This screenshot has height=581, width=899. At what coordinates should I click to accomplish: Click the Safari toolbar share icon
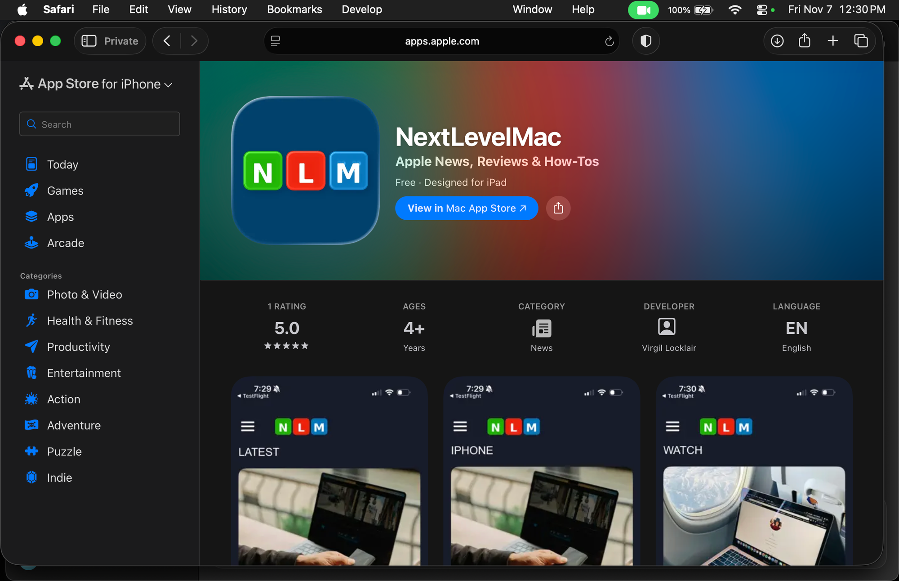805,41
